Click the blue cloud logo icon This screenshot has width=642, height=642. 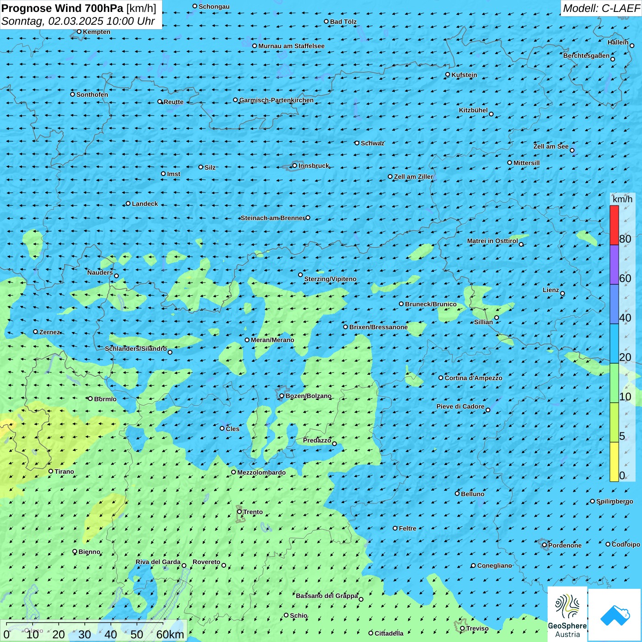click(615, 615)
